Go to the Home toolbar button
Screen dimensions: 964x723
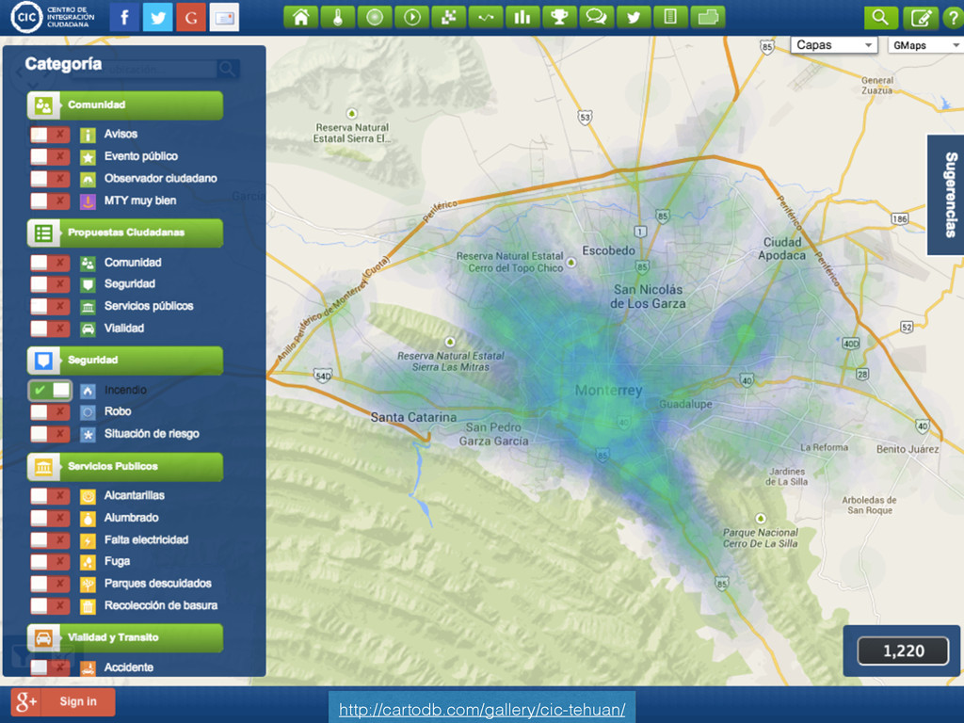pyautogui.click(x=300, y=17)
